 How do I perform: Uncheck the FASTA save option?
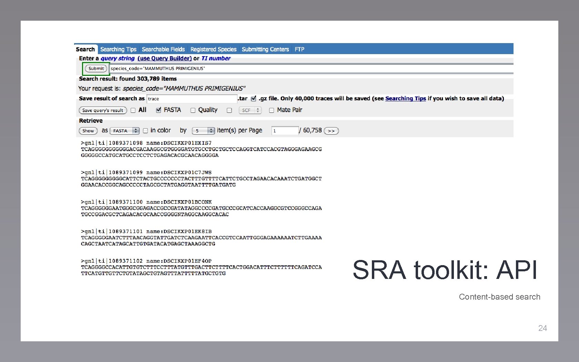tap(159, 110)
